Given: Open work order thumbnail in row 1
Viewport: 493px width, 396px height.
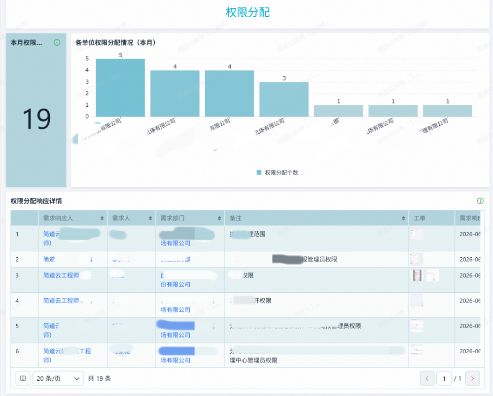Looking at the screenshot, I should [x=417, y=234].
